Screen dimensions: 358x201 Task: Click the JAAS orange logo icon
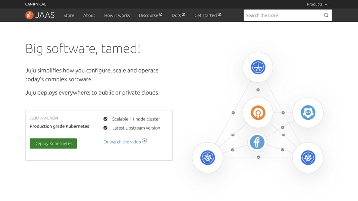pos(29,15)
